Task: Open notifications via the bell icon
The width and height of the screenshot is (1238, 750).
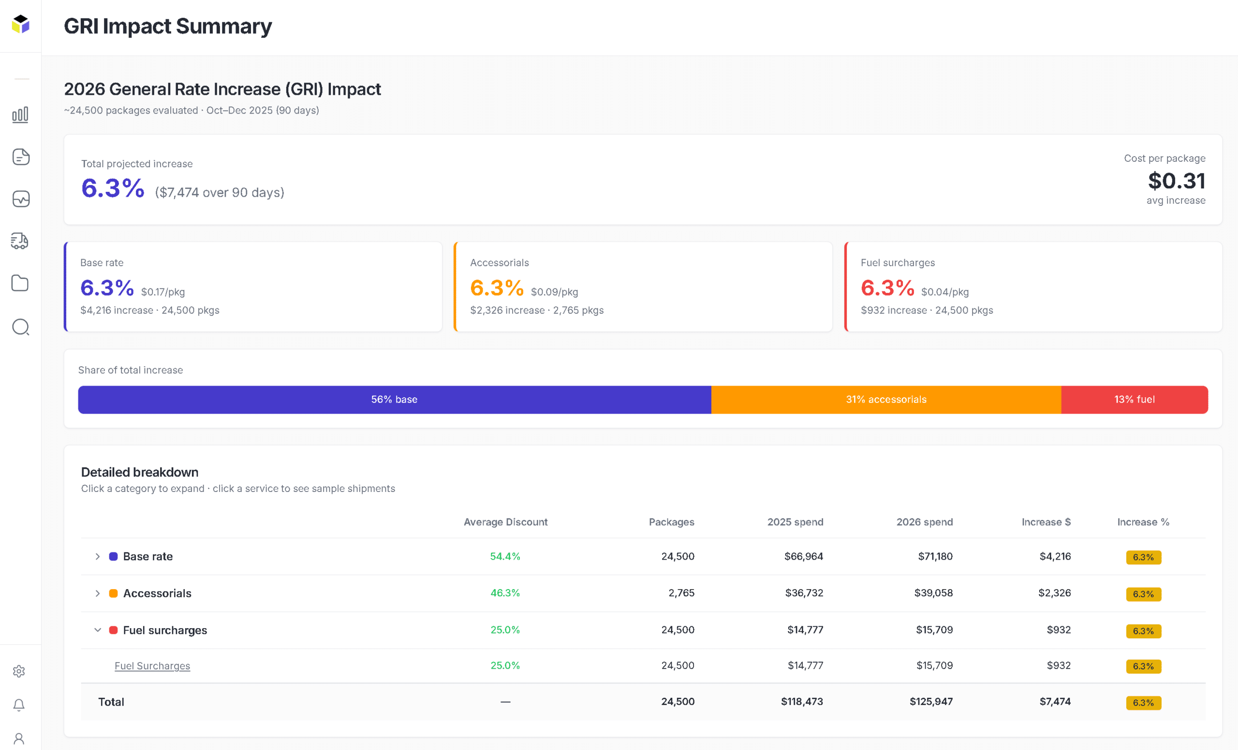Action: pyautogui.click(x=19, y=705)
